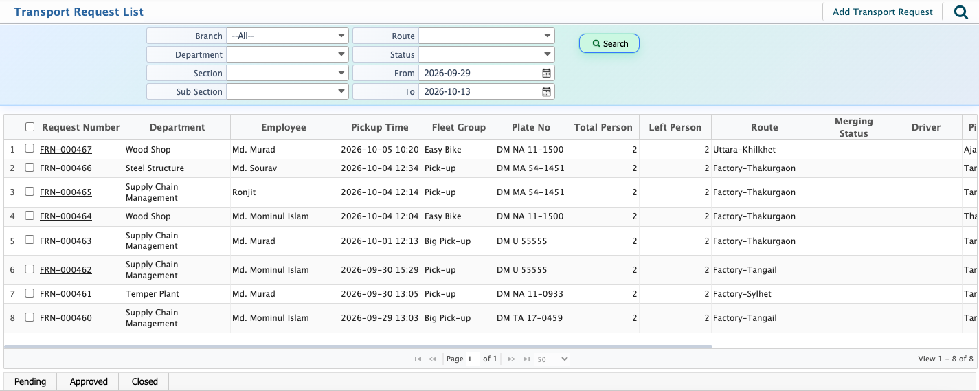The height and width of the screenshot is (391, 979).
Task: Expand the Sub Section dropdown
Action: [x=287, y=91]
